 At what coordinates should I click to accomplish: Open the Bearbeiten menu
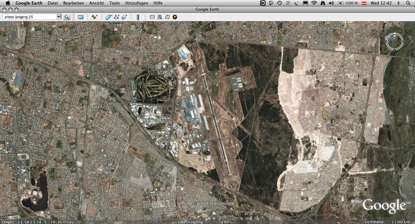(x=74, y=3)
